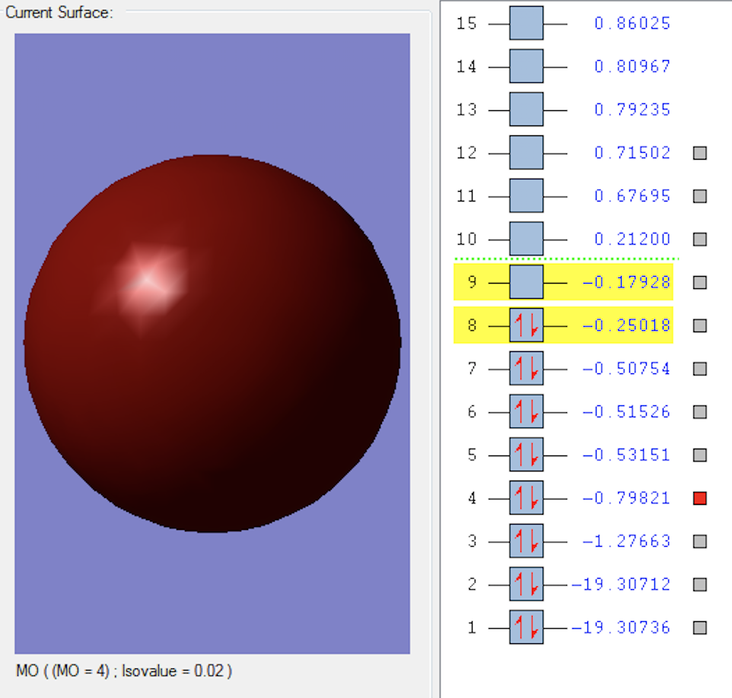Click the red orbital sphere in surface view
The image size is (732, 698).
click(212, 344)
